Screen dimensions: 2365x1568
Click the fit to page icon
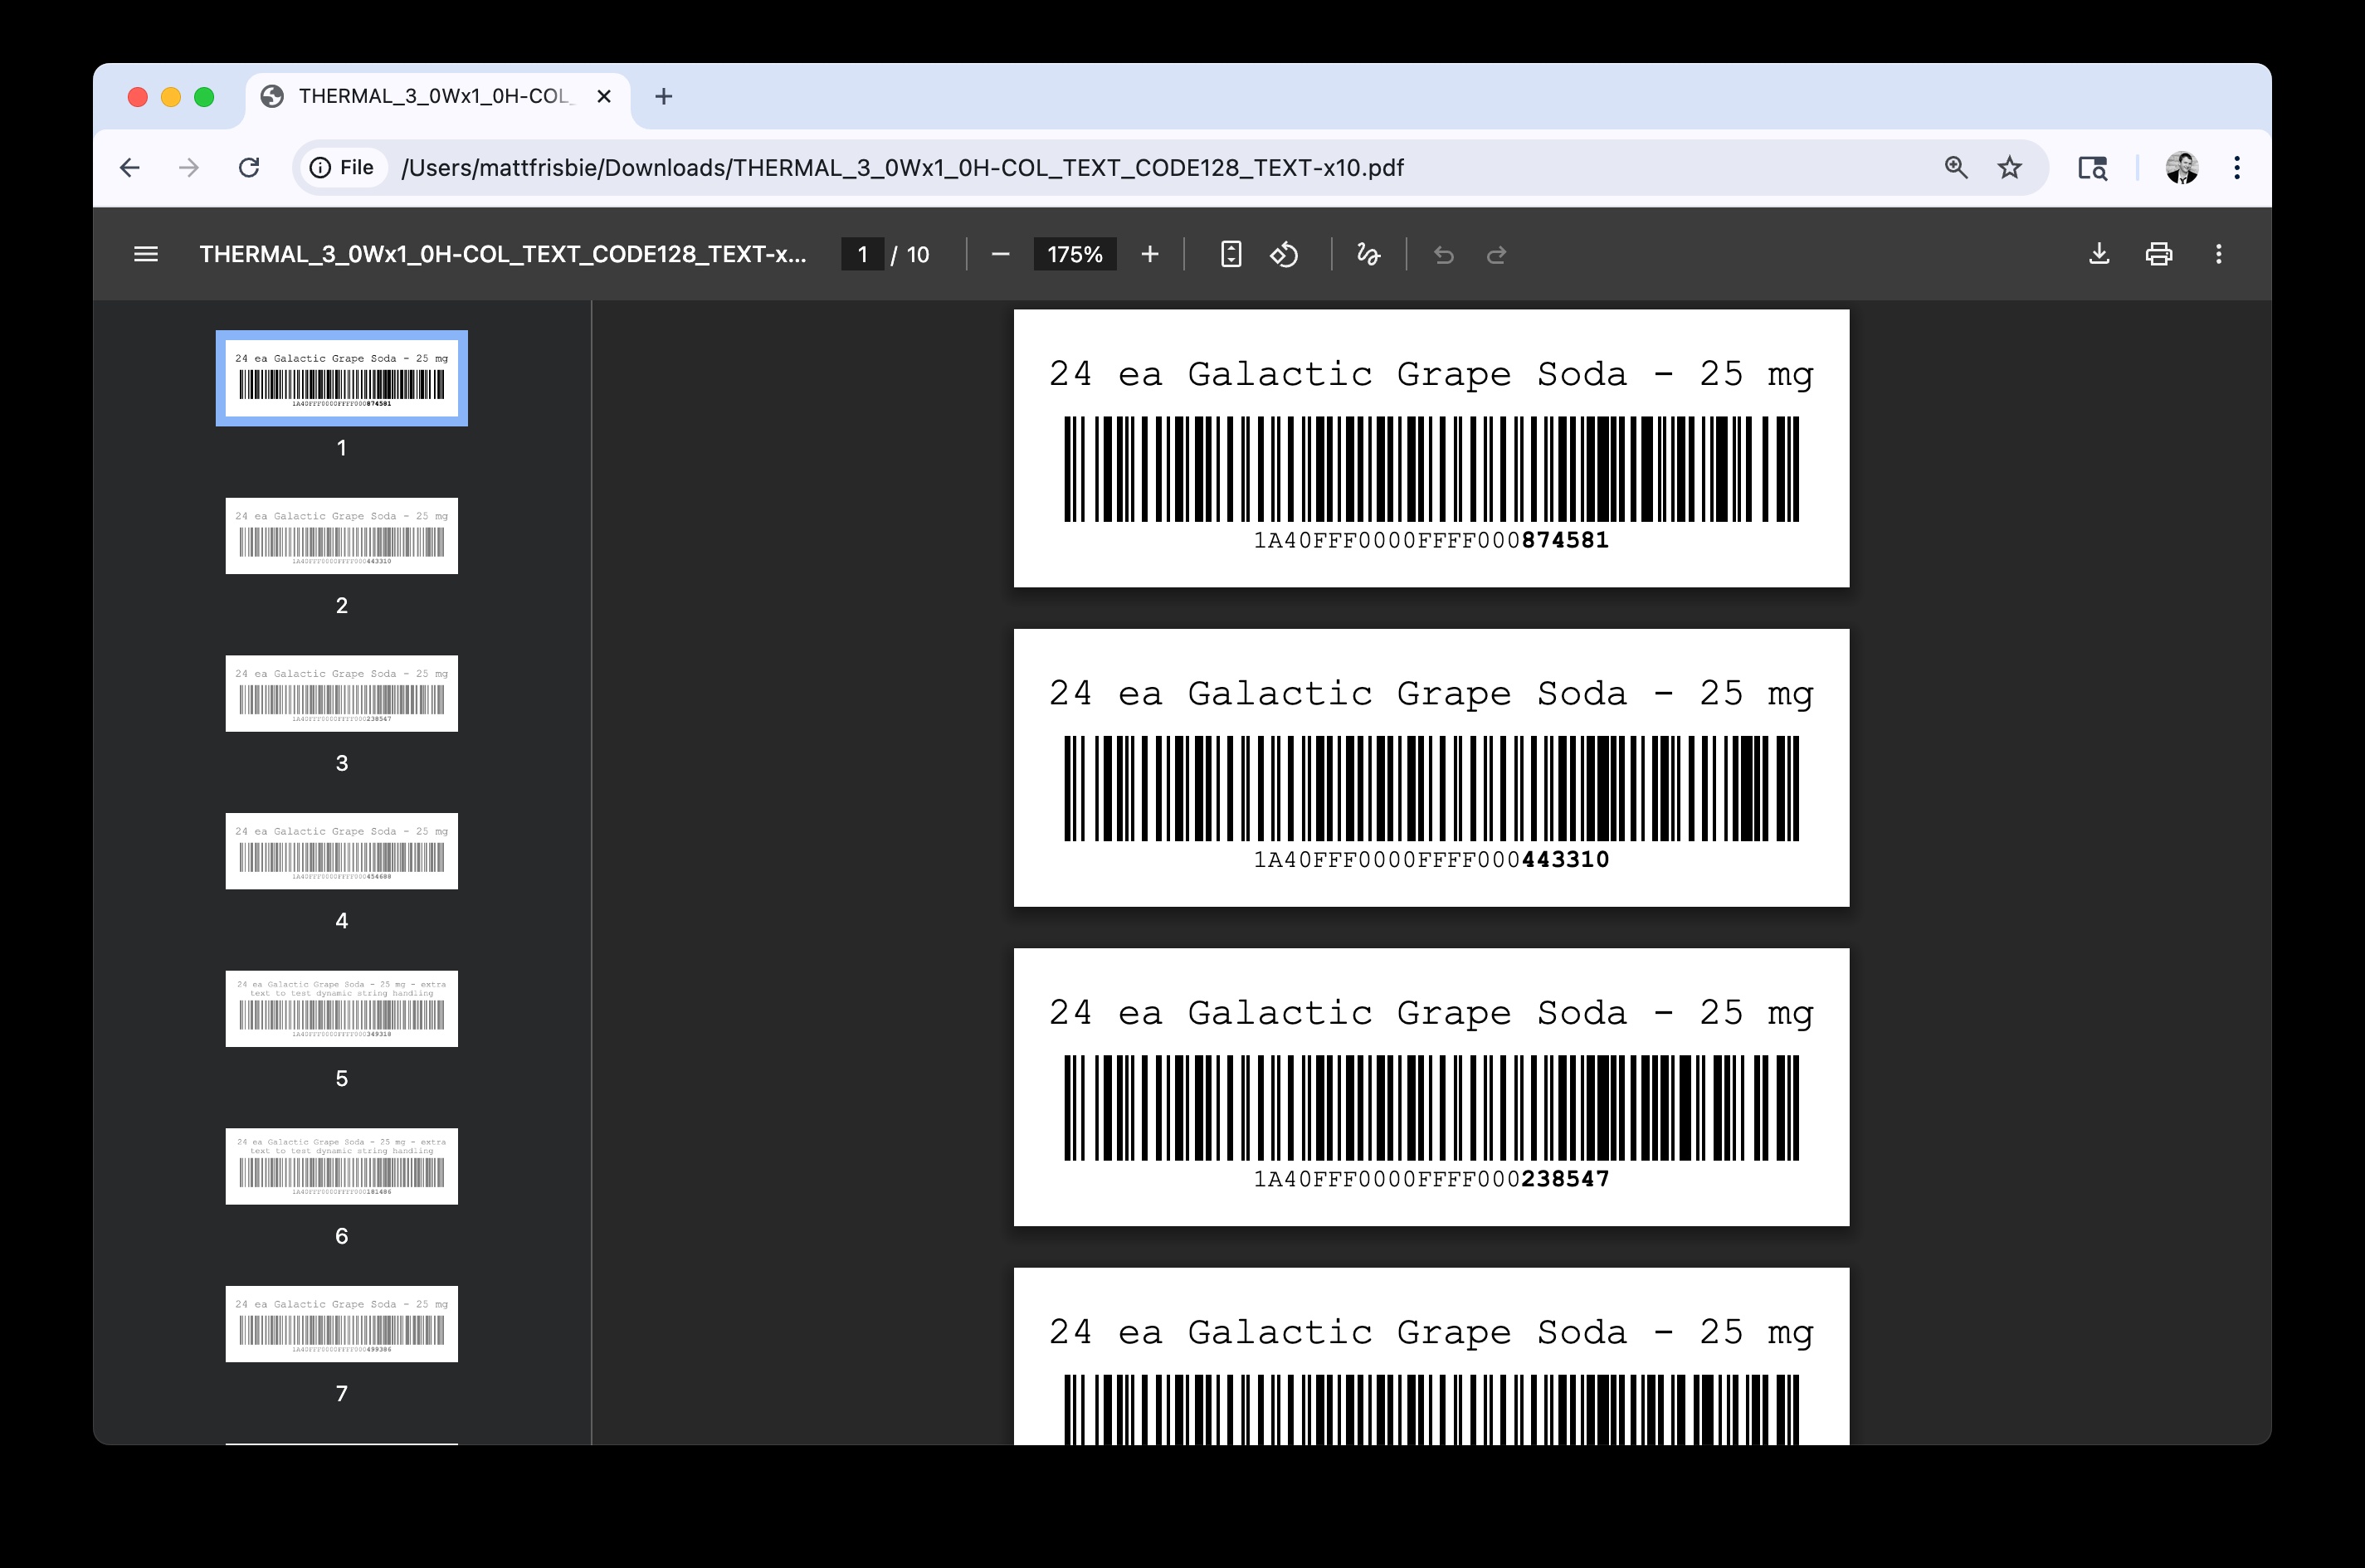point(1231,254)
